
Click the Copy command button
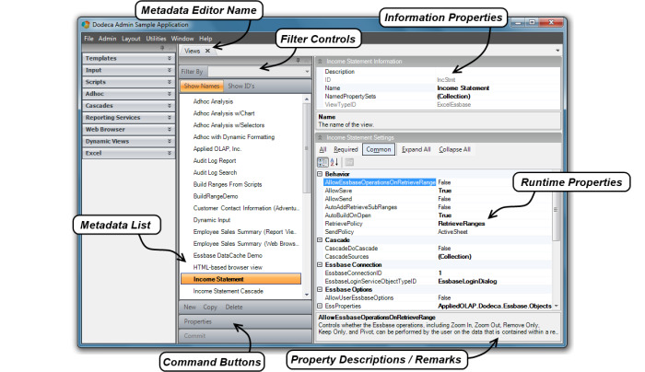coord(210,307)
